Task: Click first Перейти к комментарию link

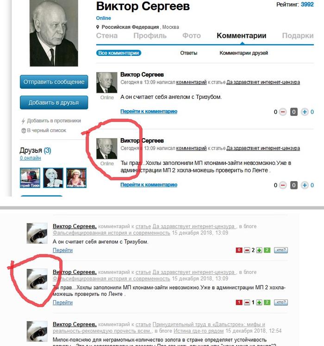Action: 149,111
